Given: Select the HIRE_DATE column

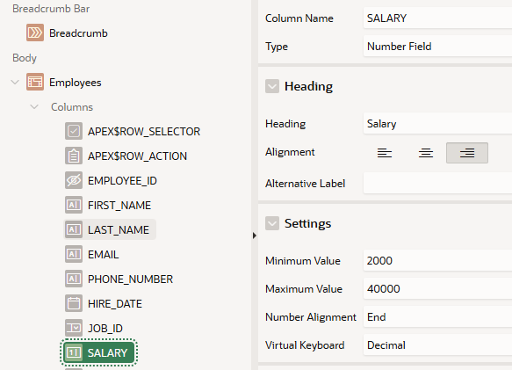Looking at the screenshot, I should point(115,304).
